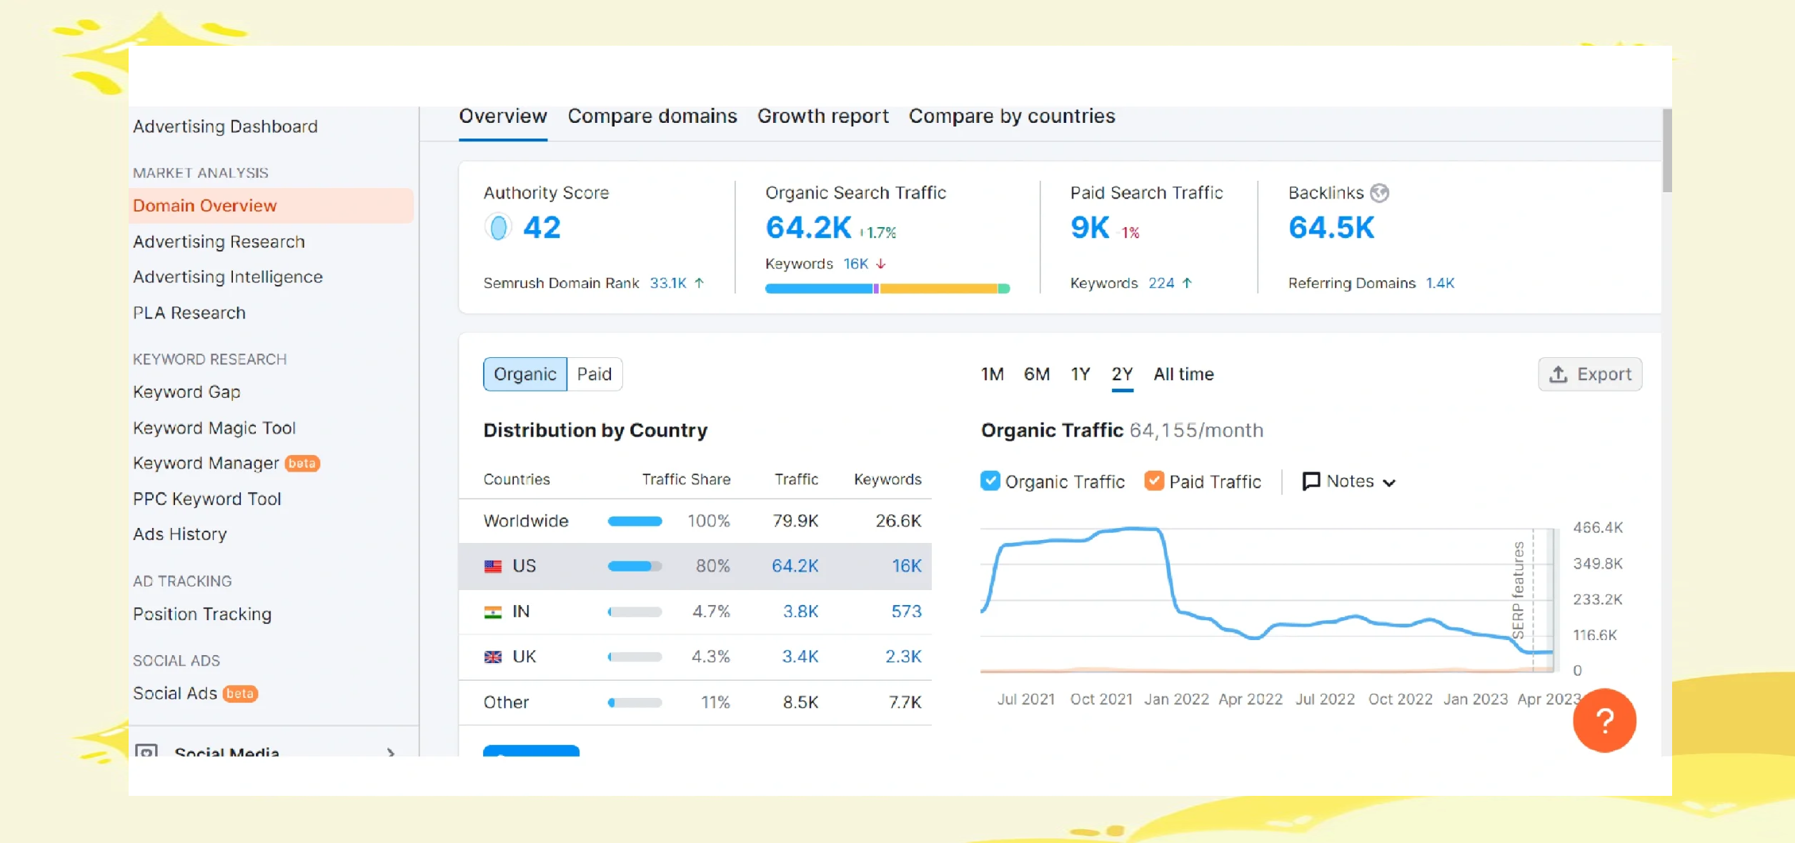The width and height of the screenshot is (1795, 843).
Task: Click the beta badge next to Social Ads
Action: point(240,694)
